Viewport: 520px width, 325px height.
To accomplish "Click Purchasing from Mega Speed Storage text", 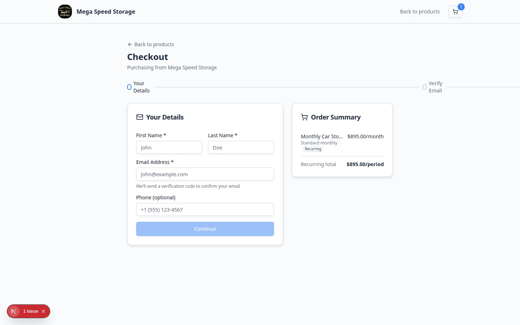I will click(172, 68).
